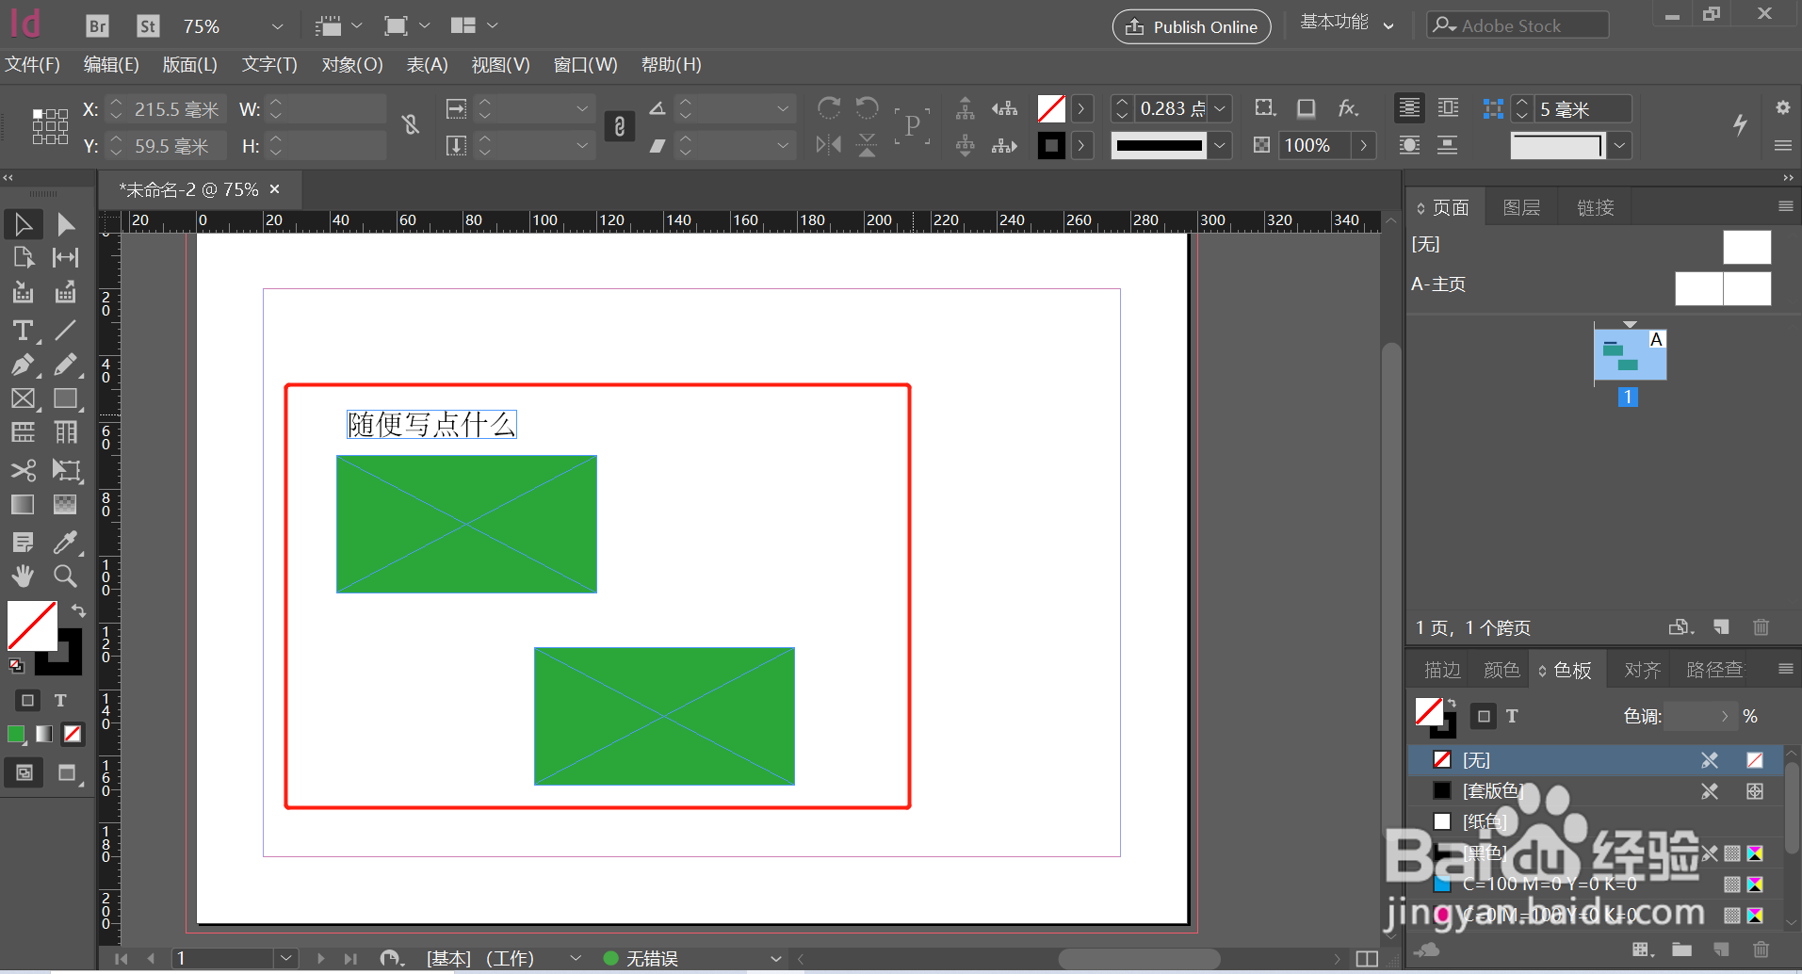Select the Pen tool

pyautogui.click(x=24, y=365)
